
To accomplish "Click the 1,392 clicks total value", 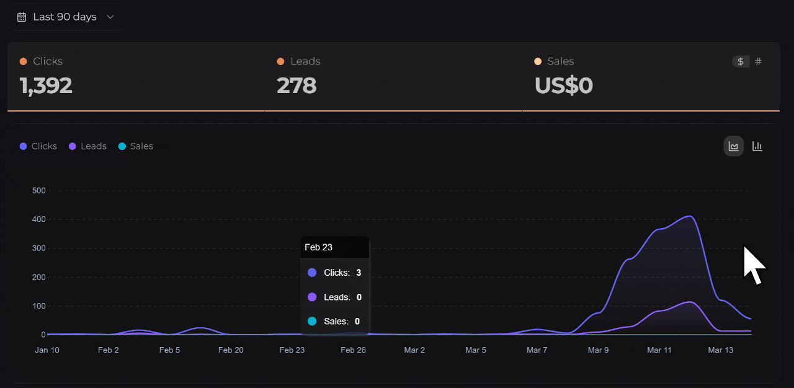I will click(x=46, y=86).
